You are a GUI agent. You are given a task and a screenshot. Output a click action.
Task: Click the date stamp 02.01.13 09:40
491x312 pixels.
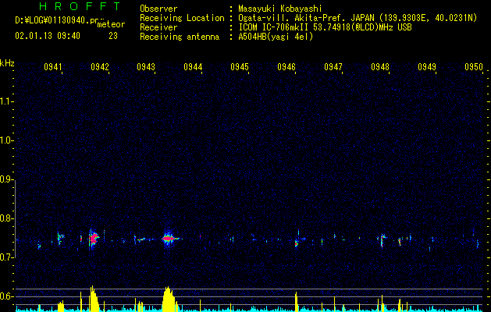tap(48, 36)
